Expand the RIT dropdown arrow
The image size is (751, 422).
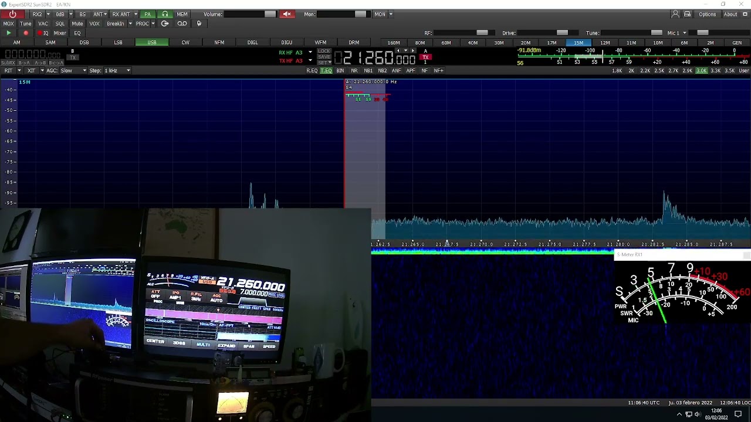coord(19,70)
